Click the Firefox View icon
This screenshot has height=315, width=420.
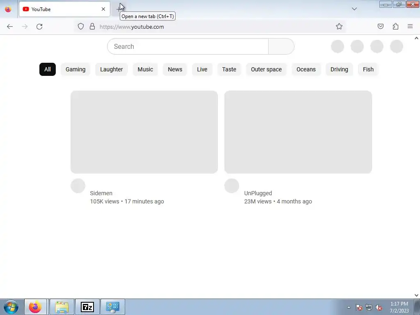click(8, 9)
